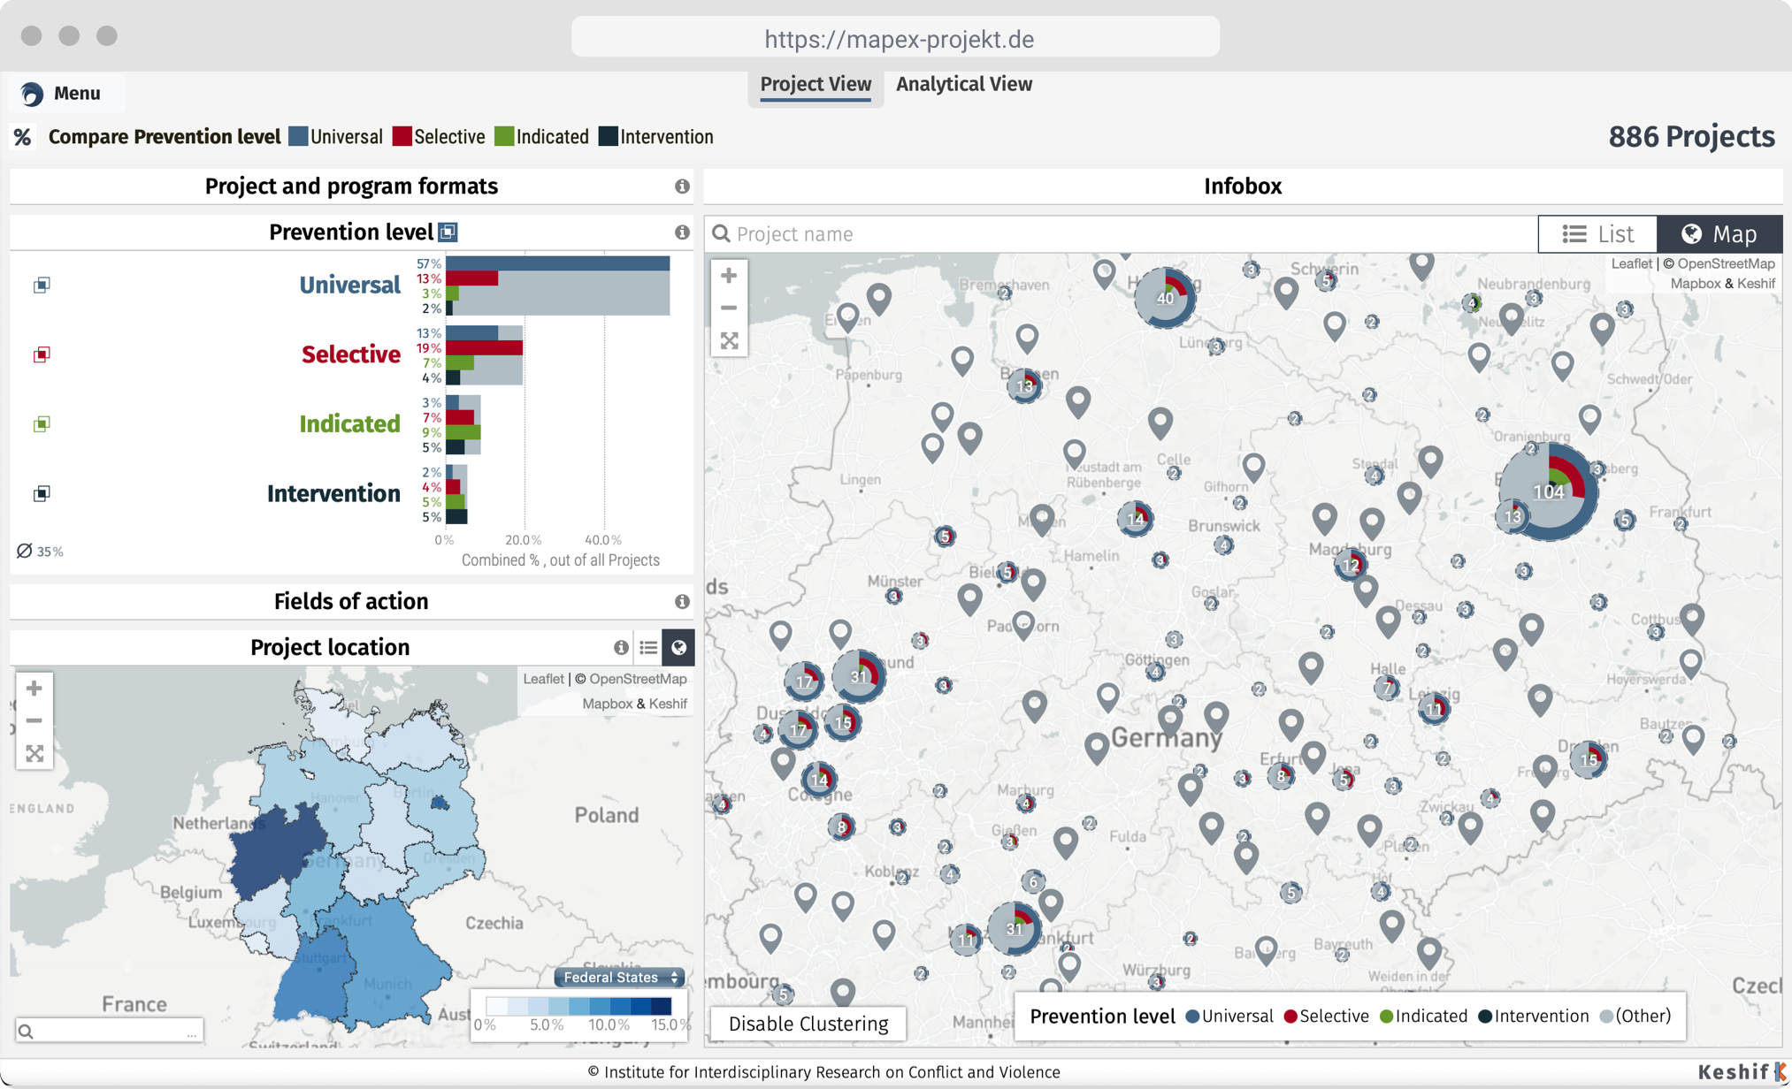The image size is (1792, 1089).
Task: Toggle the Indicated compare checkbox
Action: 42,424
